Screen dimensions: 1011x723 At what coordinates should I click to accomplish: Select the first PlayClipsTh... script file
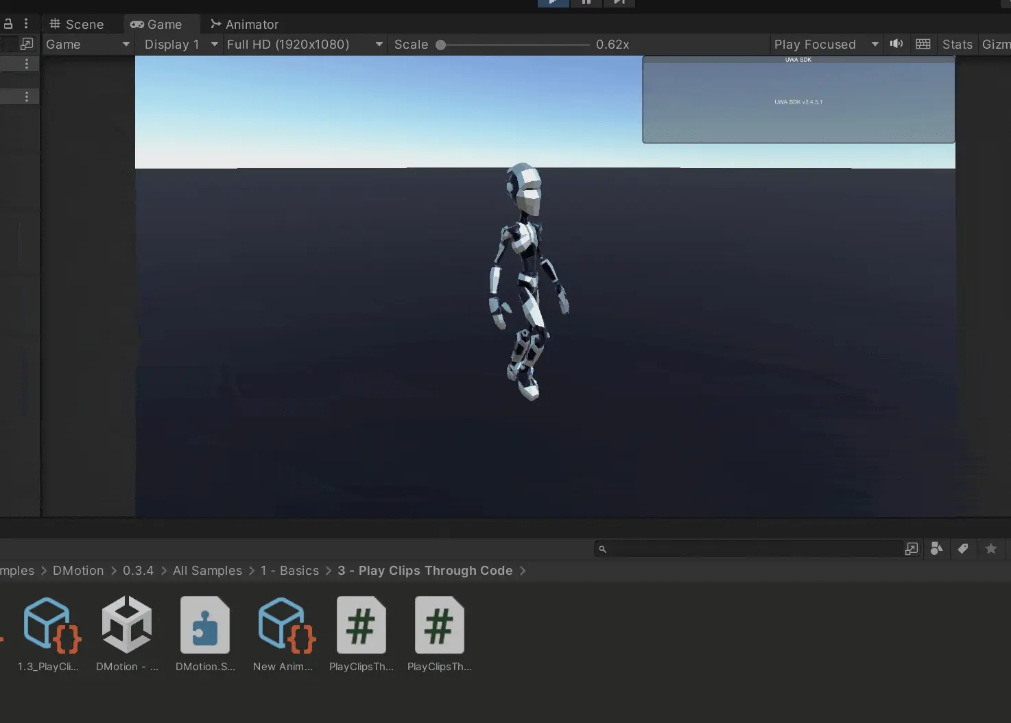[361, 626]
